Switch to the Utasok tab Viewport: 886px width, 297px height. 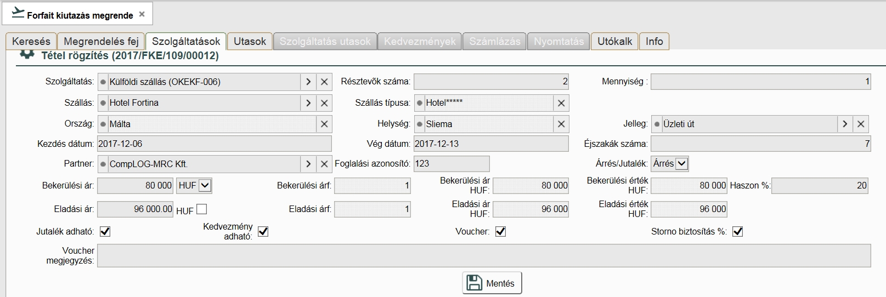[x=250, y=41]
